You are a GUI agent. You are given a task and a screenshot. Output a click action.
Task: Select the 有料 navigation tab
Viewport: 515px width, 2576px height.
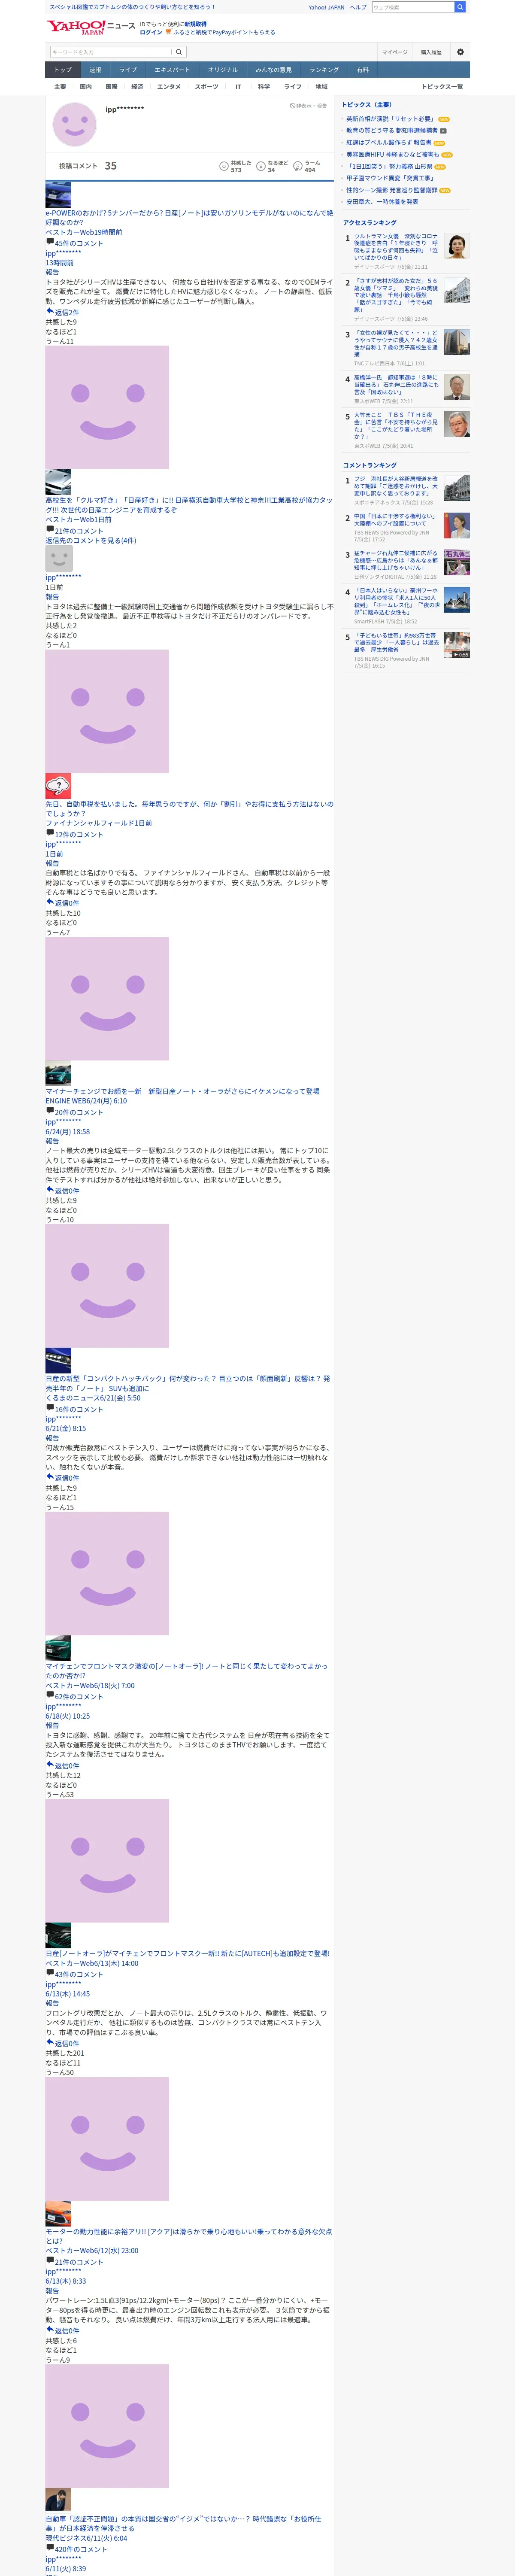click(363, 70)
